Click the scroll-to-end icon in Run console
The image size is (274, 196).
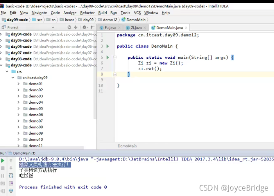coord(11,183)
